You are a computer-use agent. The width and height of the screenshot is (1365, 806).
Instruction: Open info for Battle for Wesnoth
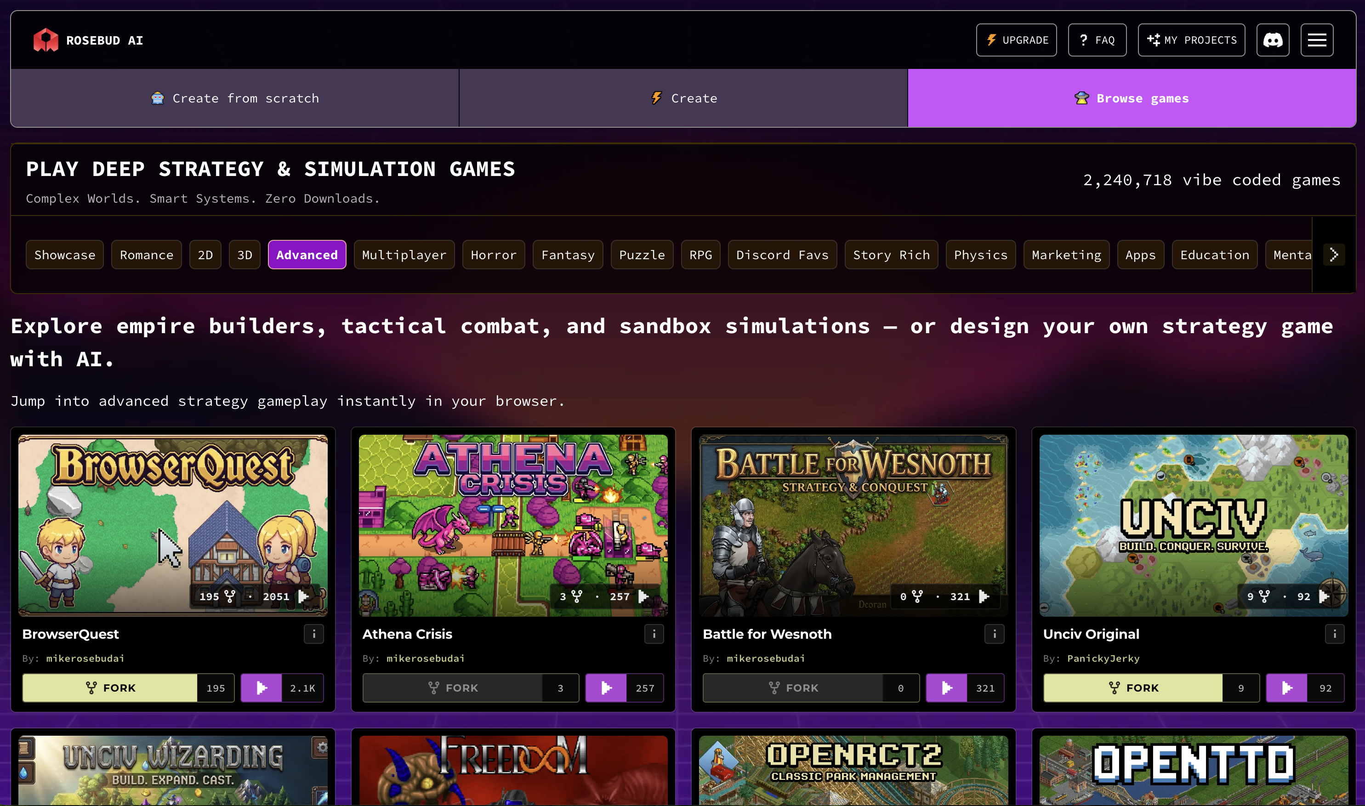click(994, 633)
